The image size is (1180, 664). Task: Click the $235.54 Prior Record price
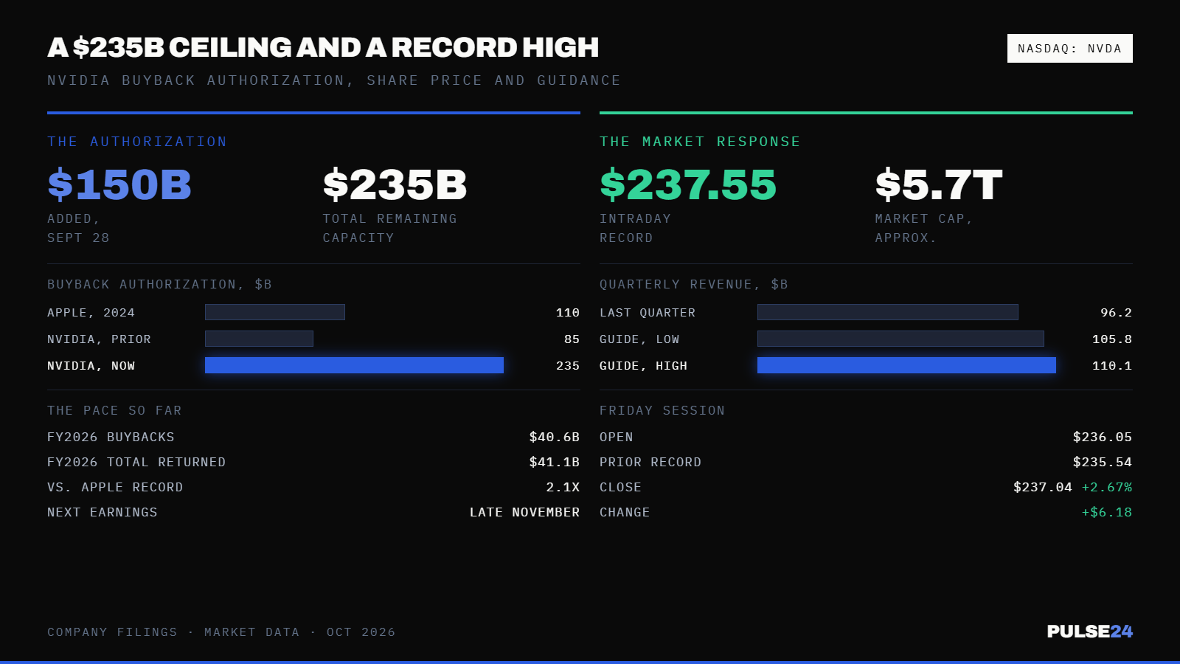[1103, 463]
